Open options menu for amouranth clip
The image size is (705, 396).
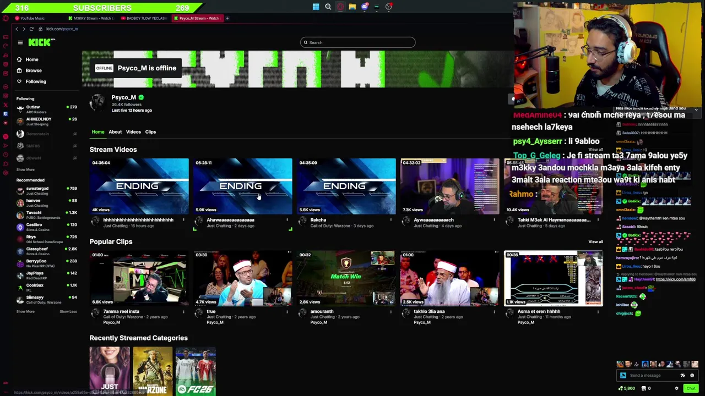point(391,312)
